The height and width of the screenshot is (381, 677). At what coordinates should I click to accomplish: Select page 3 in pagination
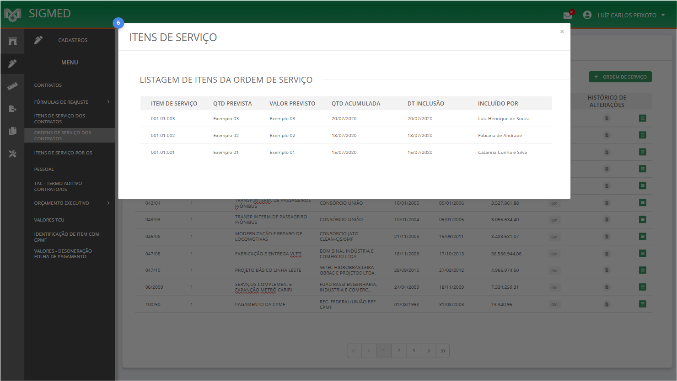414,351
